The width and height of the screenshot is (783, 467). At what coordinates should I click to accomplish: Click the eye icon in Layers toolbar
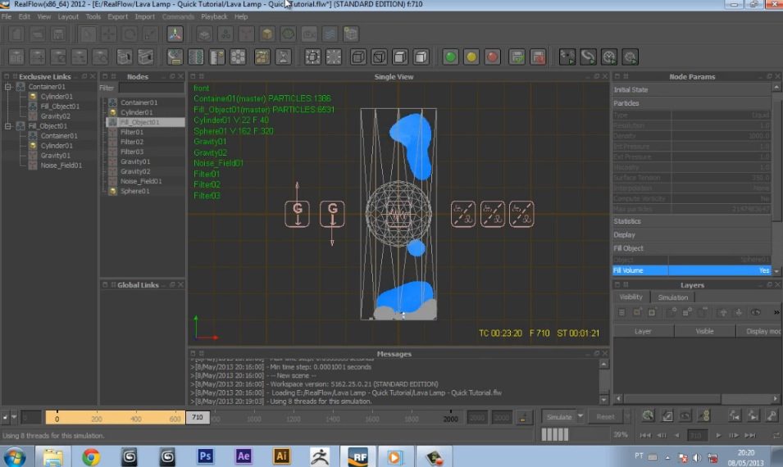755,312
